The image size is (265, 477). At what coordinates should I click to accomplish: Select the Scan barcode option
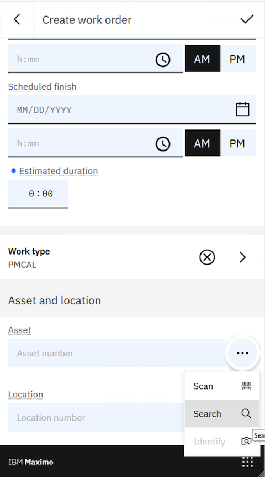[x=222, y=386]
